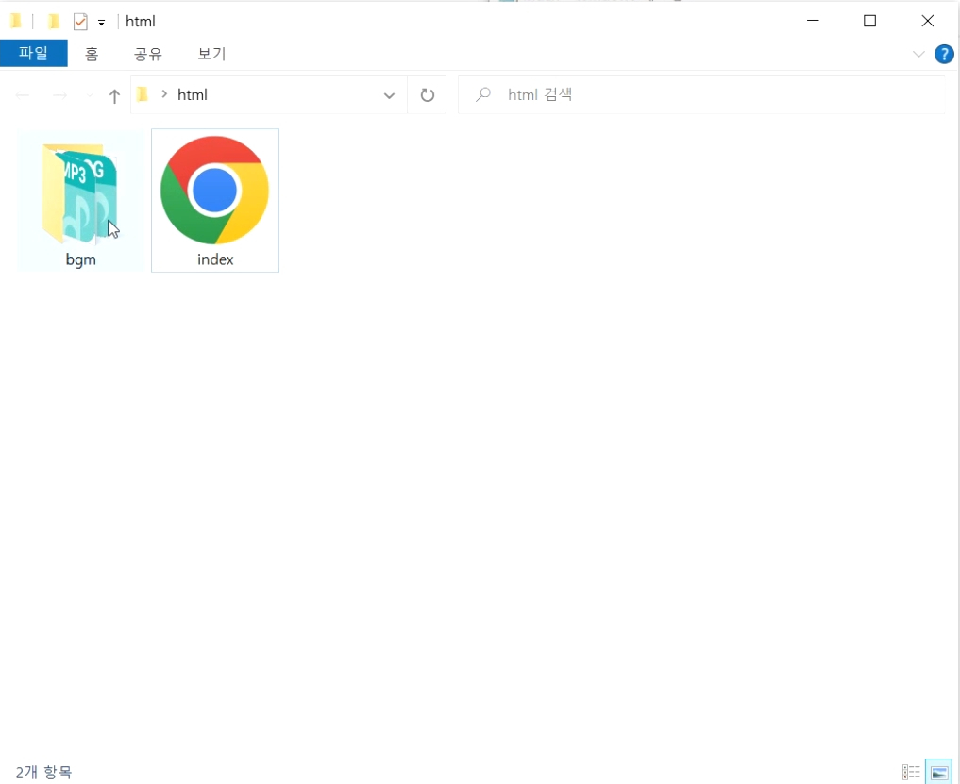Click the html segment in the address path

193,95
